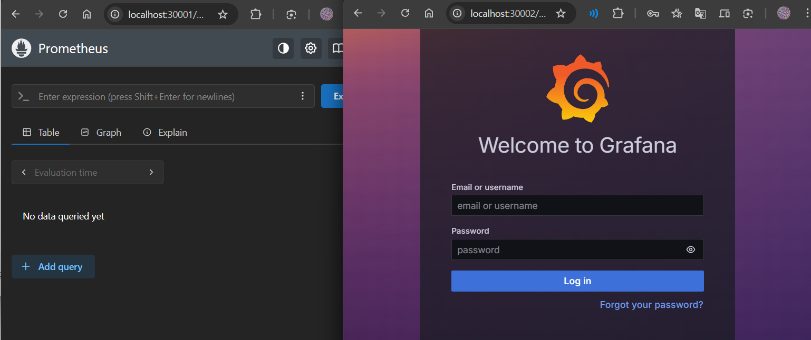Click the Add query button
The height and width of the screenshot is (340, 811).
[x=53, y=267]
